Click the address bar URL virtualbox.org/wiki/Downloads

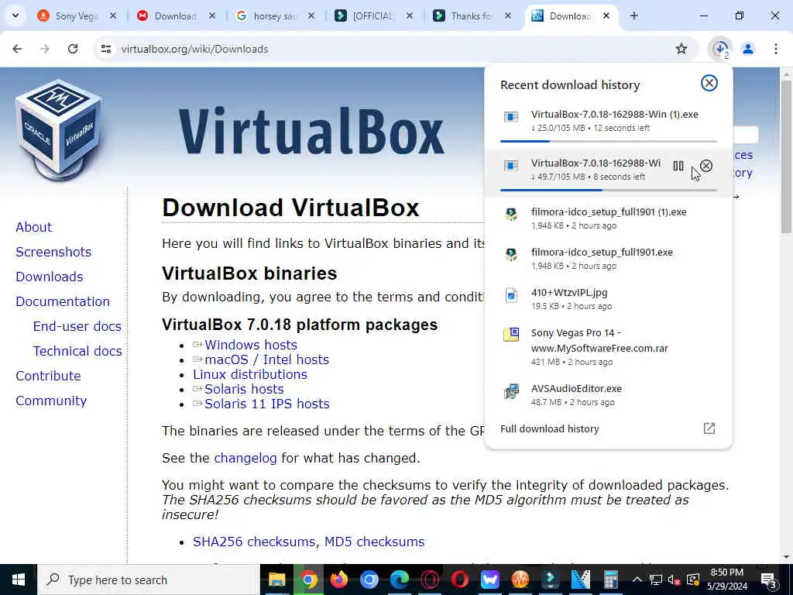pyautogui.click(x=194, y=49)
